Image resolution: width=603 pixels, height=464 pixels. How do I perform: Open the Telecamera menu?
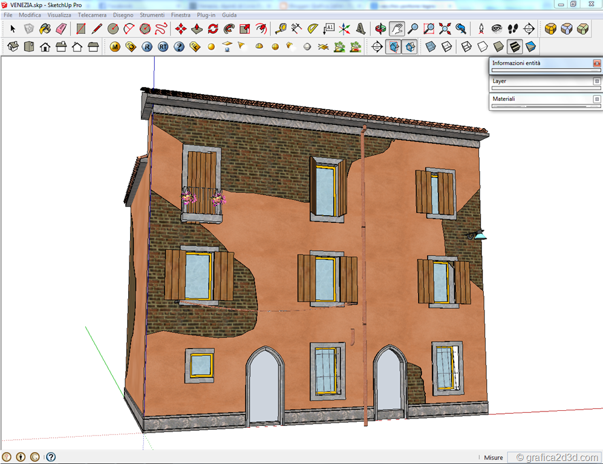[91, 14]
